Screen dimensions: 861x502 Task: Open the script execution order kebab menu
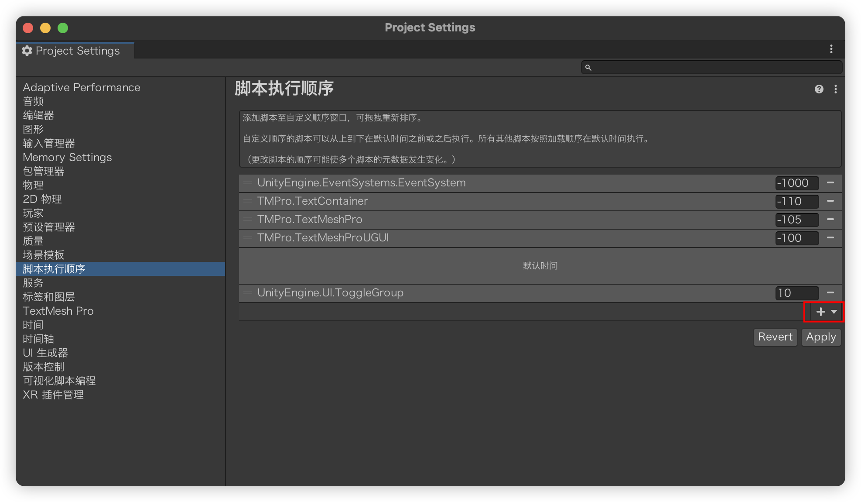pos(835,89)
